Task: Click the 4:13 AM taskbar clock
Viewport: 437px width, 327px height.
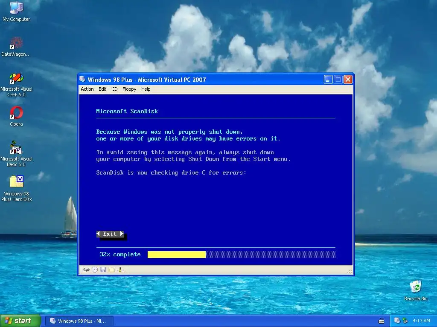Action: pyautogui.click(x=421, y=321)
